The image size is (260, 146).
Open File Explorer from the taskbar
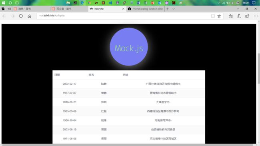[x=68, y=3]
